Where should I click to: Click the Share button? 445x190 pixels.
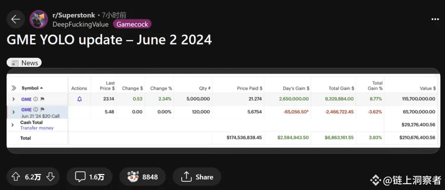coord(197,177)
